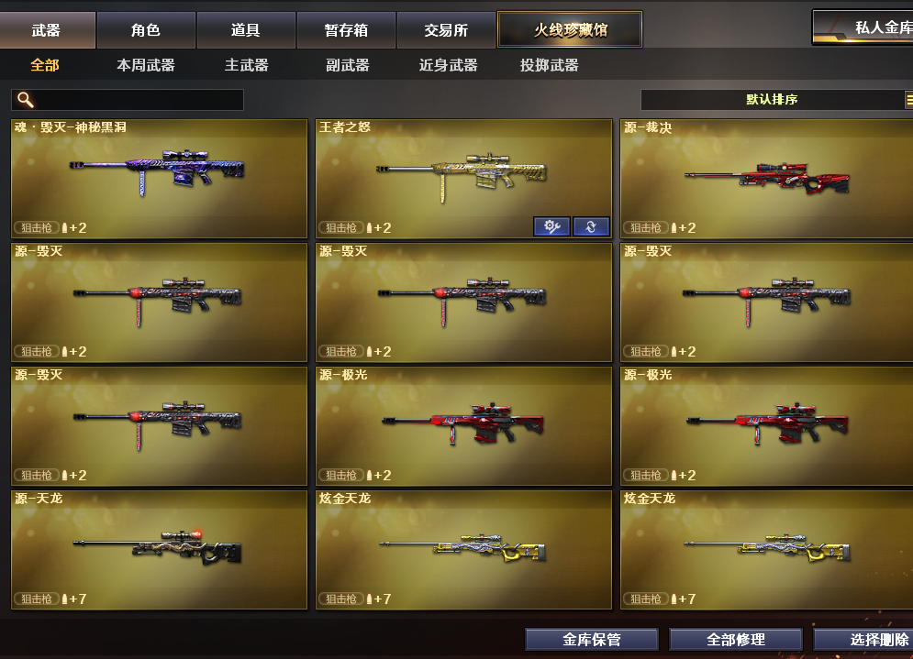Click the swap arrows icon on 王者之怒
913x659 pixels.
pyautogui.click(x=591, y=226)
